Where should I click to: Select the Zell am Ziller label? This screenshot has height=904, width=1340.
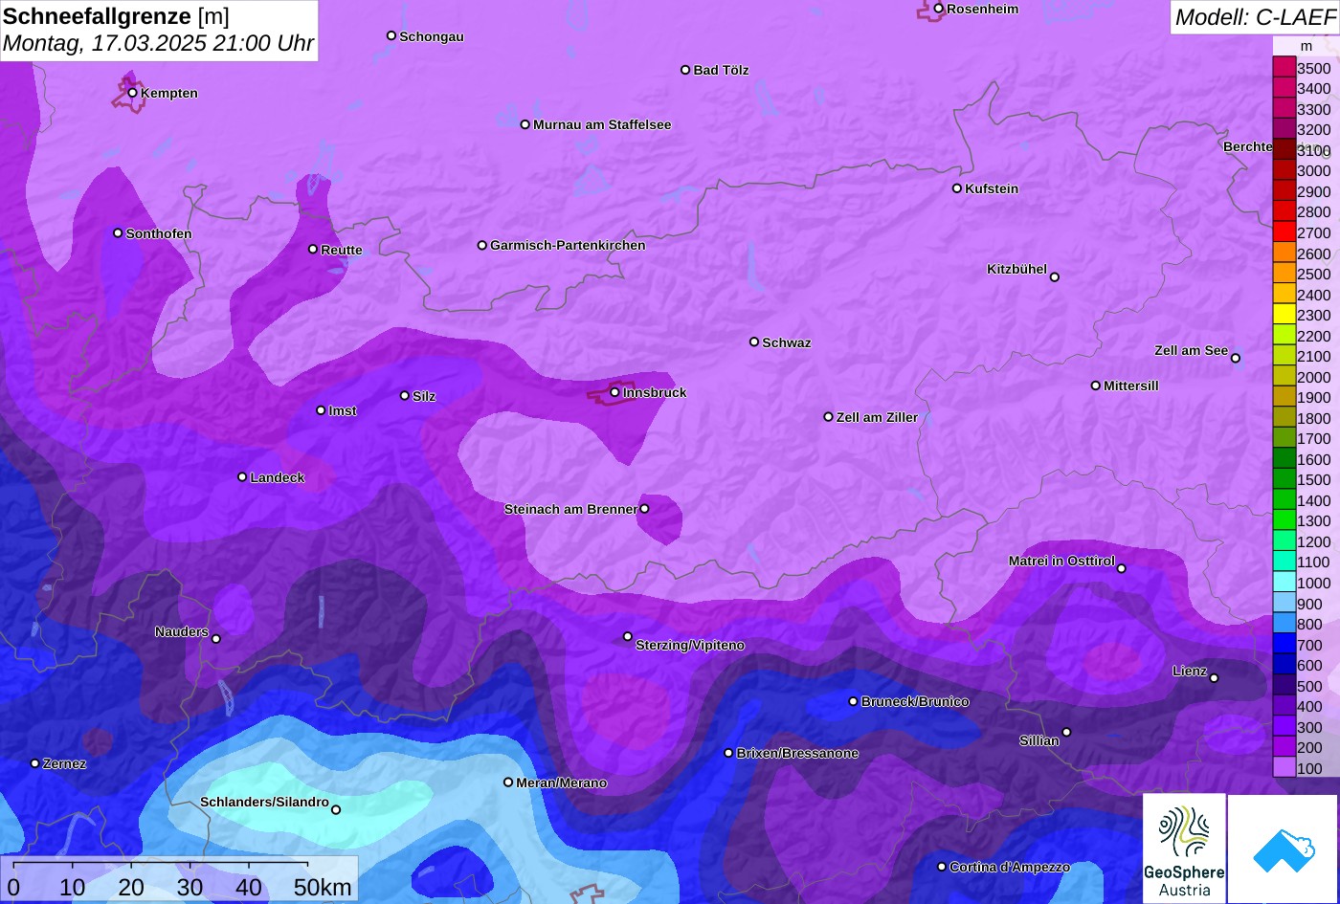pos(877,417)
